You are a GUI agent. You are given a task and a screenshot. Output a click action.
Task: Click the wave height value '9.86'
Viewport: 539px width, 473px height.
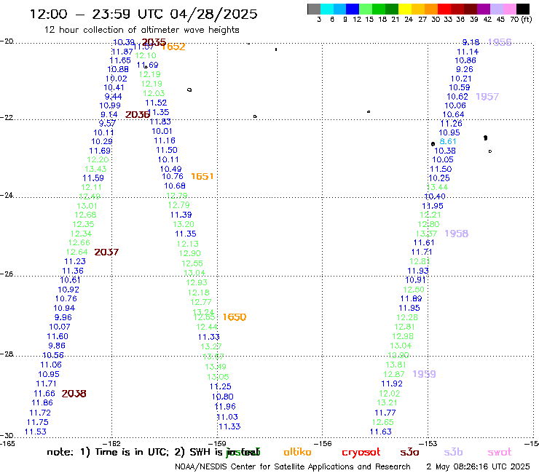[57, 346]
